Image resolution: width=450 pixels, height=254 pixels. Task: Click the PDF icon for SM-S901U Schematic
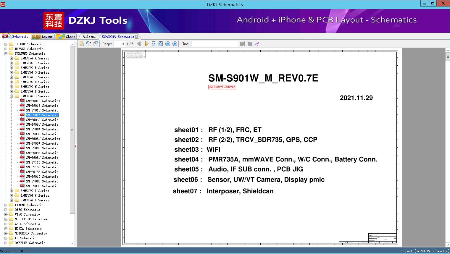pos(22,110)
